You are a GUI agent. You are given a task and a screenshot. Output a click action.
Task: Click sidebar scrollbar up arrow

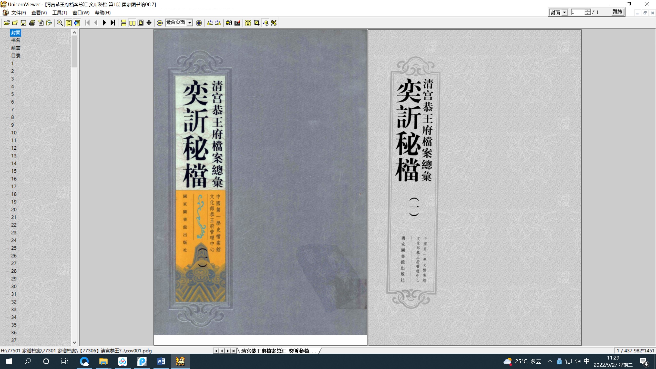point(74,32)
